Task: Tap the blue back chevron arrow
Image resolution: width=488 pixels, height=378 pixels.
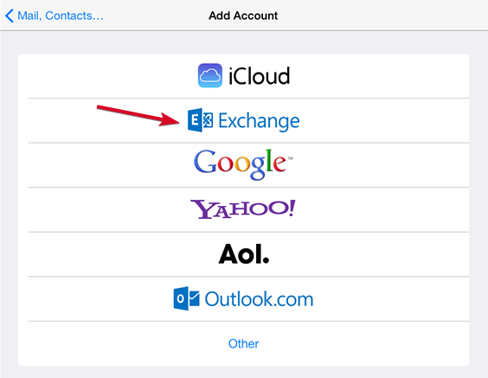Action: coord(10,16)
